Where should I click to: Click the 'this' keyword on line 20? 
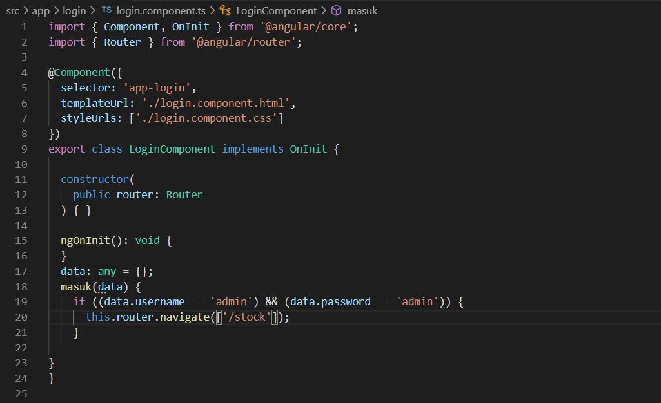[x=98, y=317]
